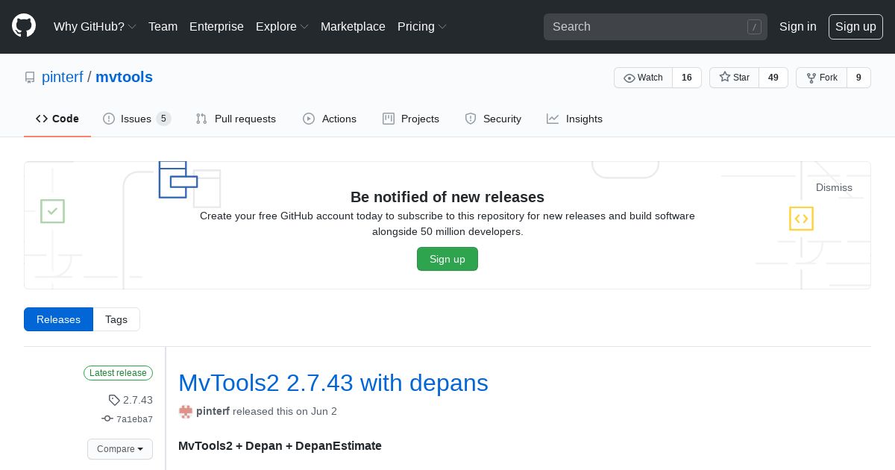Open the Insights tab
The width and height of the screenshot is (895, 470).
[574, 119]
